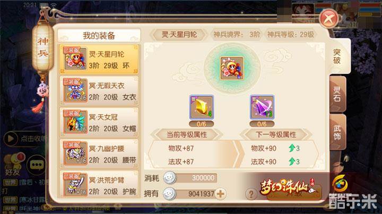Switch to the 突破 tab
The image size is (382, 214).
click(337, 57)
